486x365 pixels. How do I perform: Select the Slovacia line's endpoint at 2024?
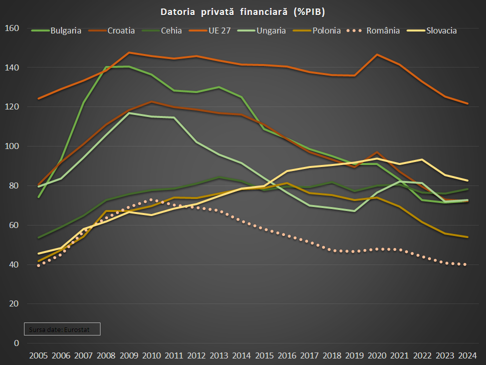(x=467, y=180)
